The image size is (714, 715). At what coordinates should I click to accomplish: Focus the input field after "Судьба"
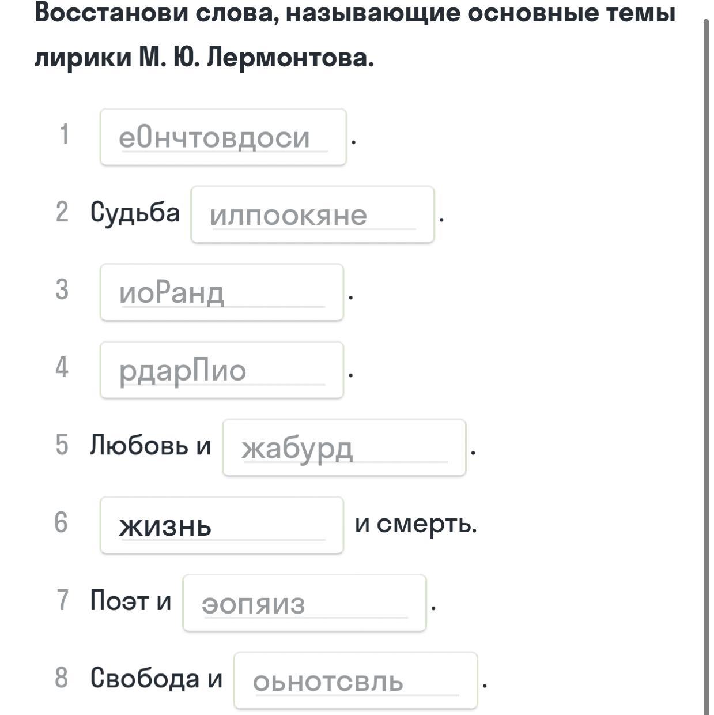[312, 215]
